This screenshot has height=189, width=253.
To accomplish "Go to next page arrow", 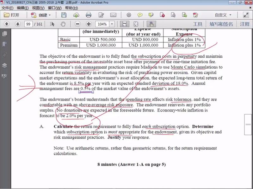I will [x=18, y=24].
